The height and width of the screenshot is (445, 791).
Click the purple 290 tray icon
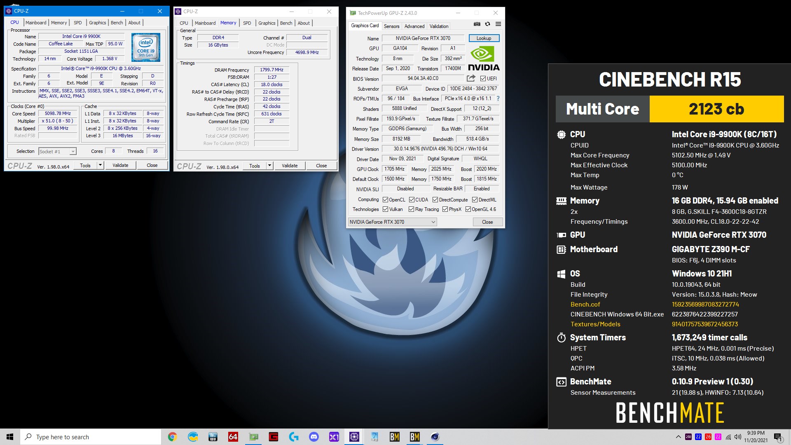[688, 437]
